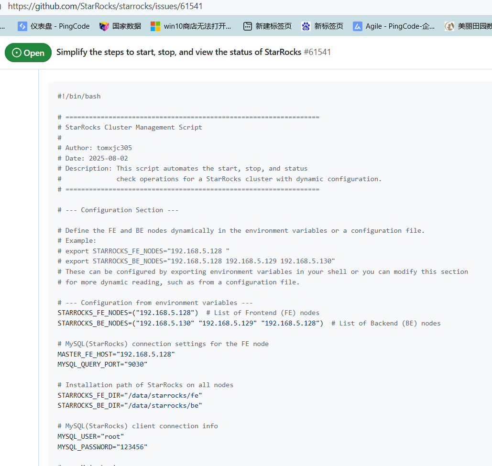The width and height of the screenshot is (492, 466).
Task: Click the 'Configuration Section' comment line
Action: [118, 210]
